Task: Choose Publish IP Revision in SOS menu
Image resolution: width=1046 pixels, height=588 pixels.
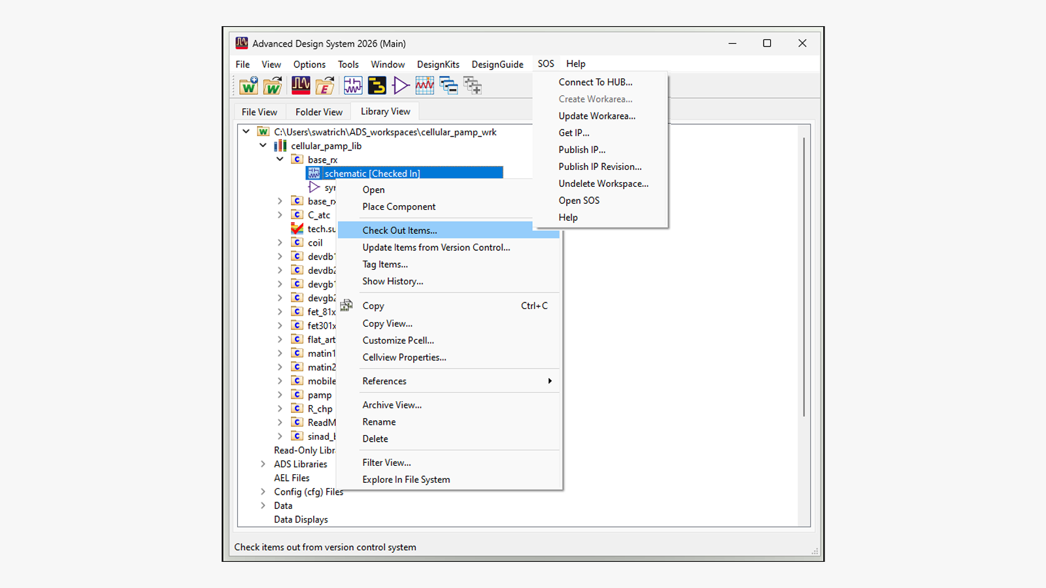Action: [600, 167]
